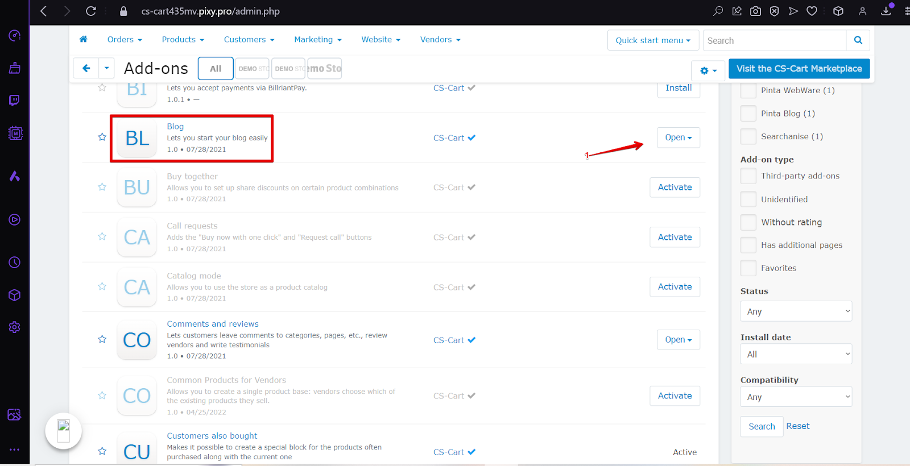This screenshot has width=910, height=466.
Task: Star the Call requests add-on
Action: click(x=102, y=236)
